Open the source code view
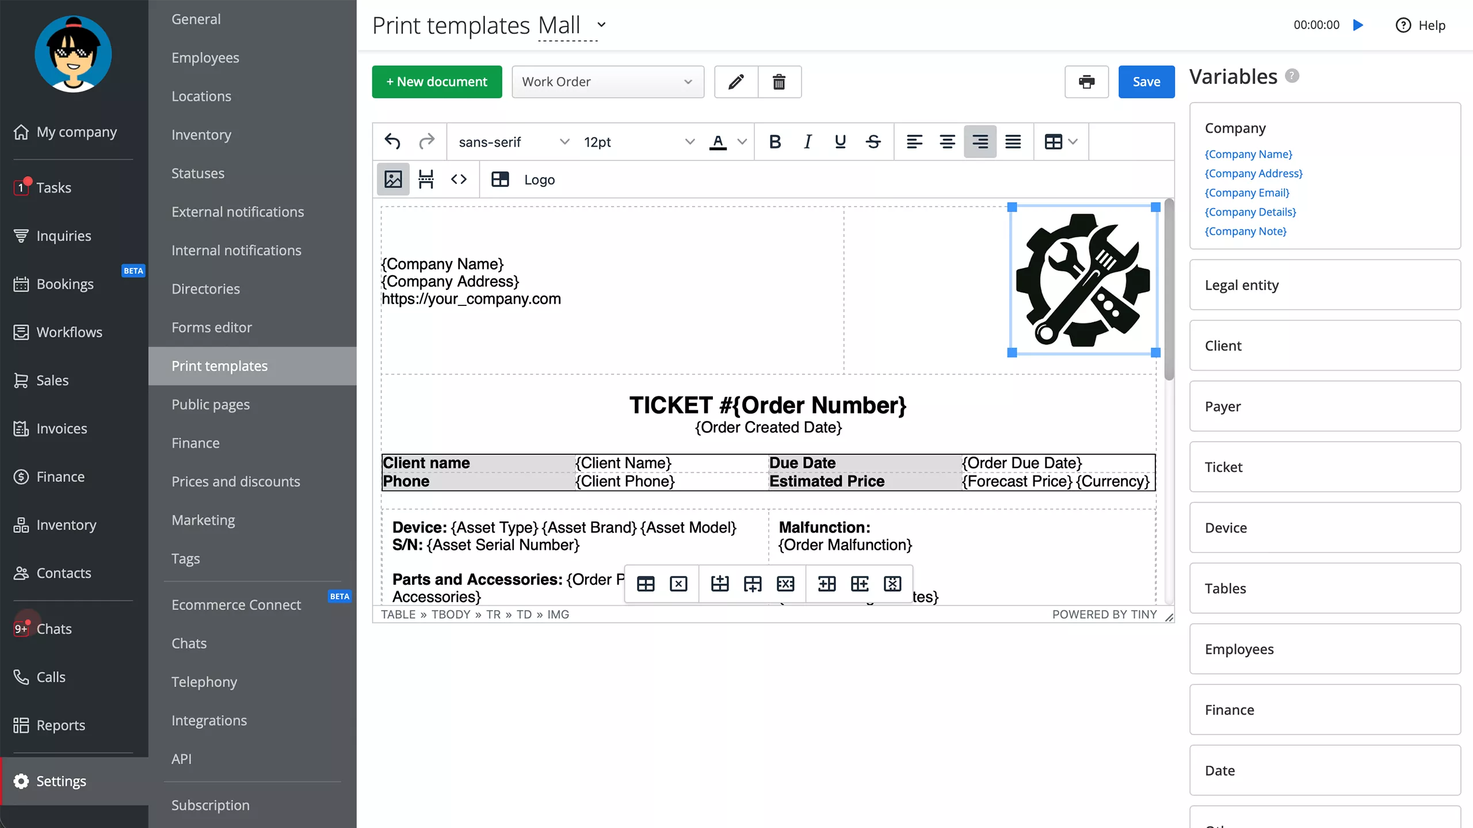The image size is (1473, 828). 459,179
